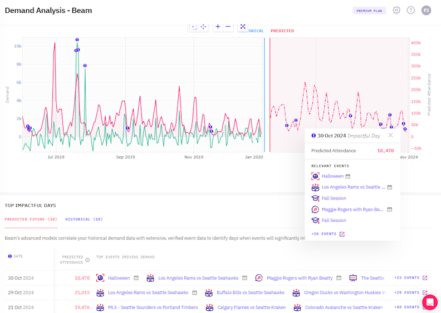Click the chart zoom in plus icon

coord(218,27)
